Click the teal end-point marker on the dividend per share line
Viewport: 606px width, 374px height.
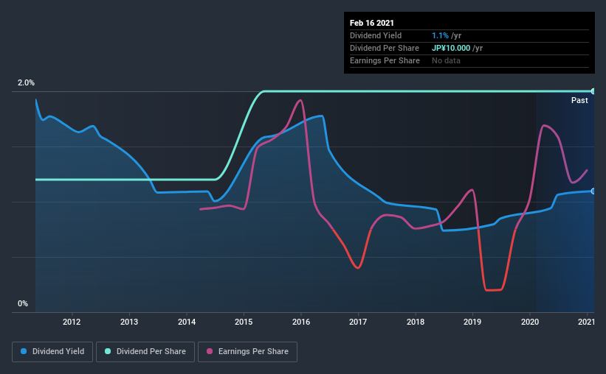pyautogui.click(x=593, y=91)
